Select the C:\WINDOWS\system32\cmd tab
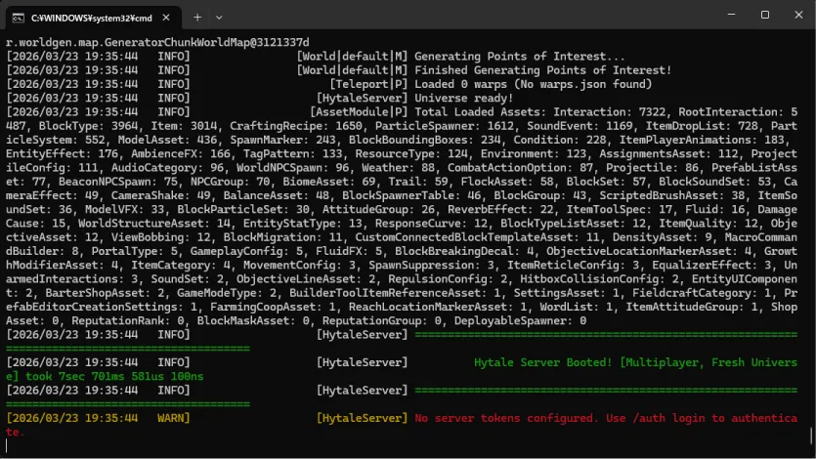Viewport: 816px width, 459px height. point(88,17)
